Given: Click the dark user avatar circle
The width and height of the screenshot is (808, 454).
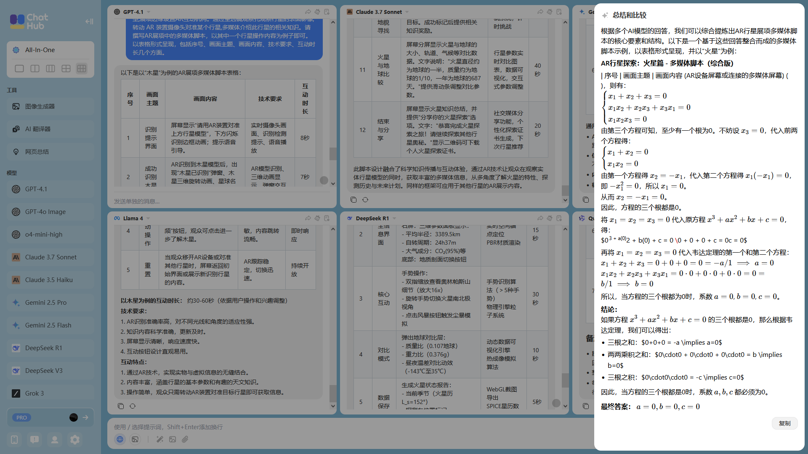Looking at the screenshot, I should click(74, 417).
